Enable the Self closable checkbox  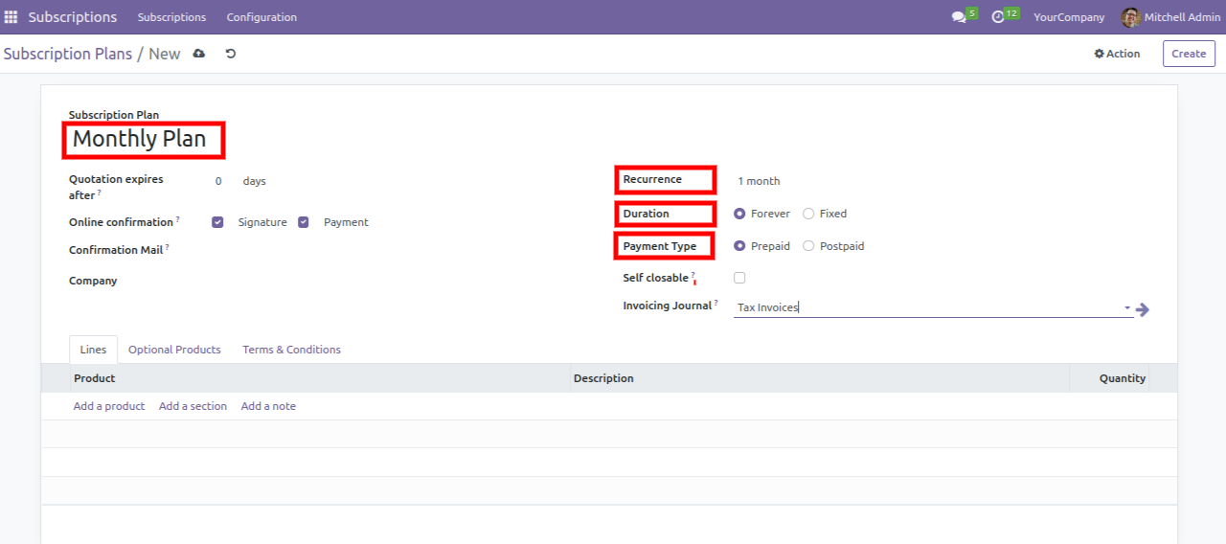739,278
